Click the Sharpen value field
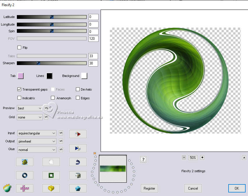248x196 pixels. [93, 63]
